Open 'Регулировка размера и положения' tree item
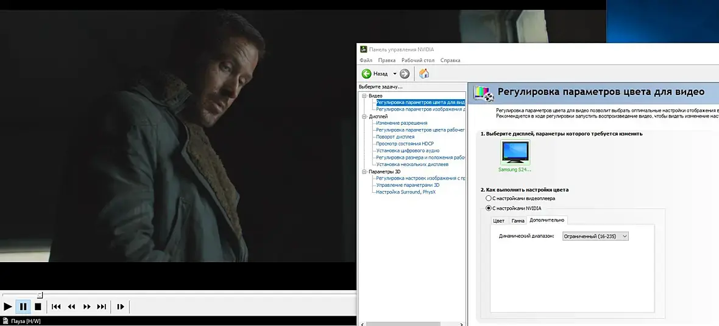Image resolution: width=719 pixels, height=326 pixels. (420, 158)
